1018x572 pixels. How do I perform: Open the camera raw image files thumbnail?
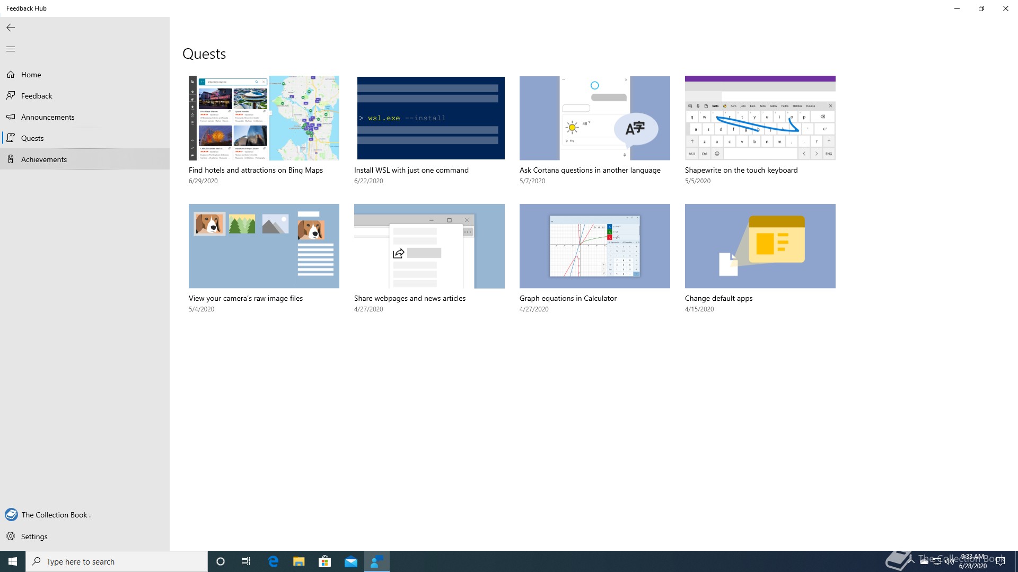[264, 246]
